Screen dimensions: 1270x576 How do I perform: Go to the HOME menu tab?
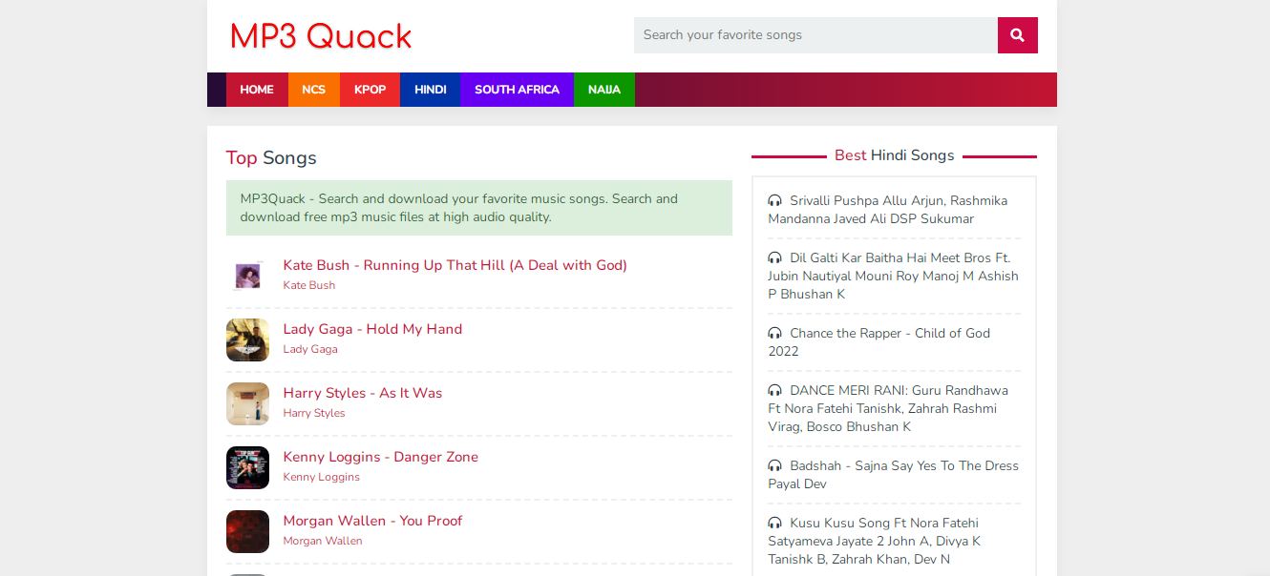257,90
